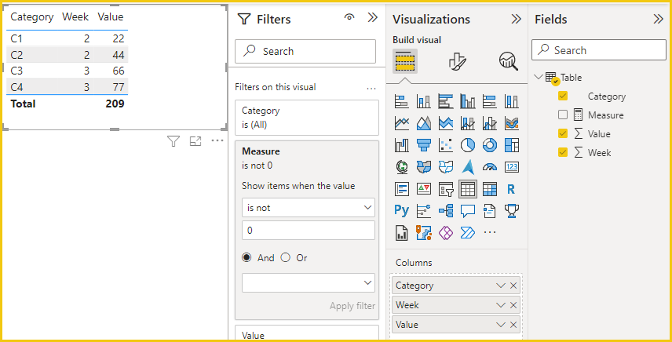Choose the decomposition tree visual

[446, 210]
